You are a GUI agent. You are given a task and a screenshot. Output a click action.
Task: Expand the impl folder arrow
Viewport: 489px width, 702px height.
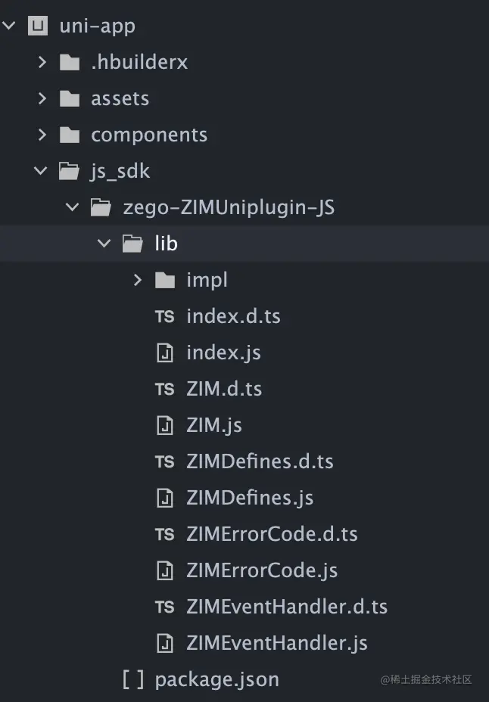tap(138, 280)
